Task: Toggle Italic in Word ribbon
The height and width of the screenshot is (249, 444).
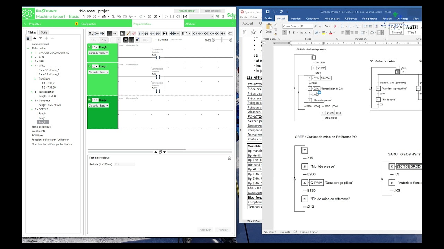Action: 289,33
